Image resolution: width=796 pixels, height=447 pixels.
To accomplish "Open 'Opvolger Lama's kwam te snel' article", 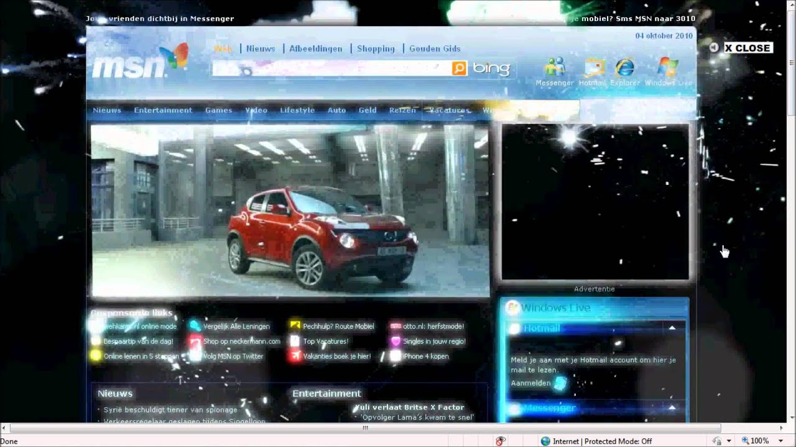I will click(417, 417).
